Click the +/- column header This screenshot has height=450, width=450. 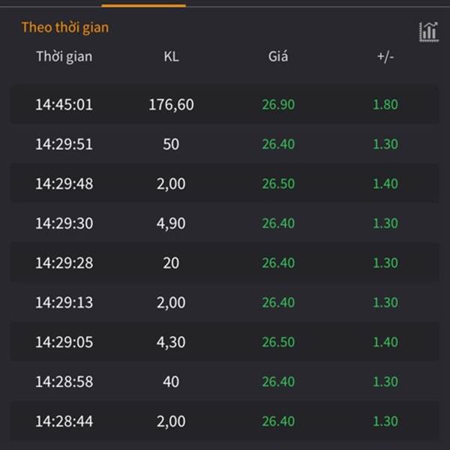tap(385, 56)
